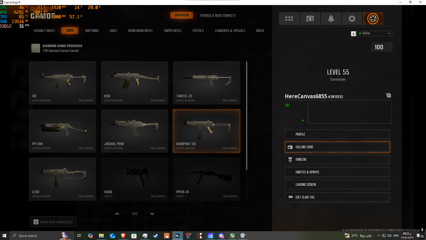Click Track Next Camo button

(53, 222)
